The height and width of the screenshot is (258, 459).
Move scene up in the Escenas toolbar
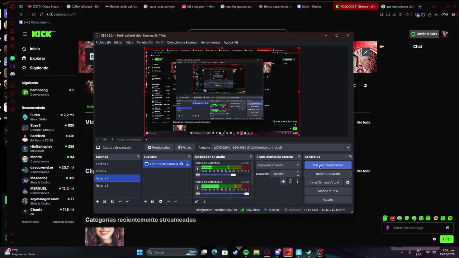tap(120, 201)
